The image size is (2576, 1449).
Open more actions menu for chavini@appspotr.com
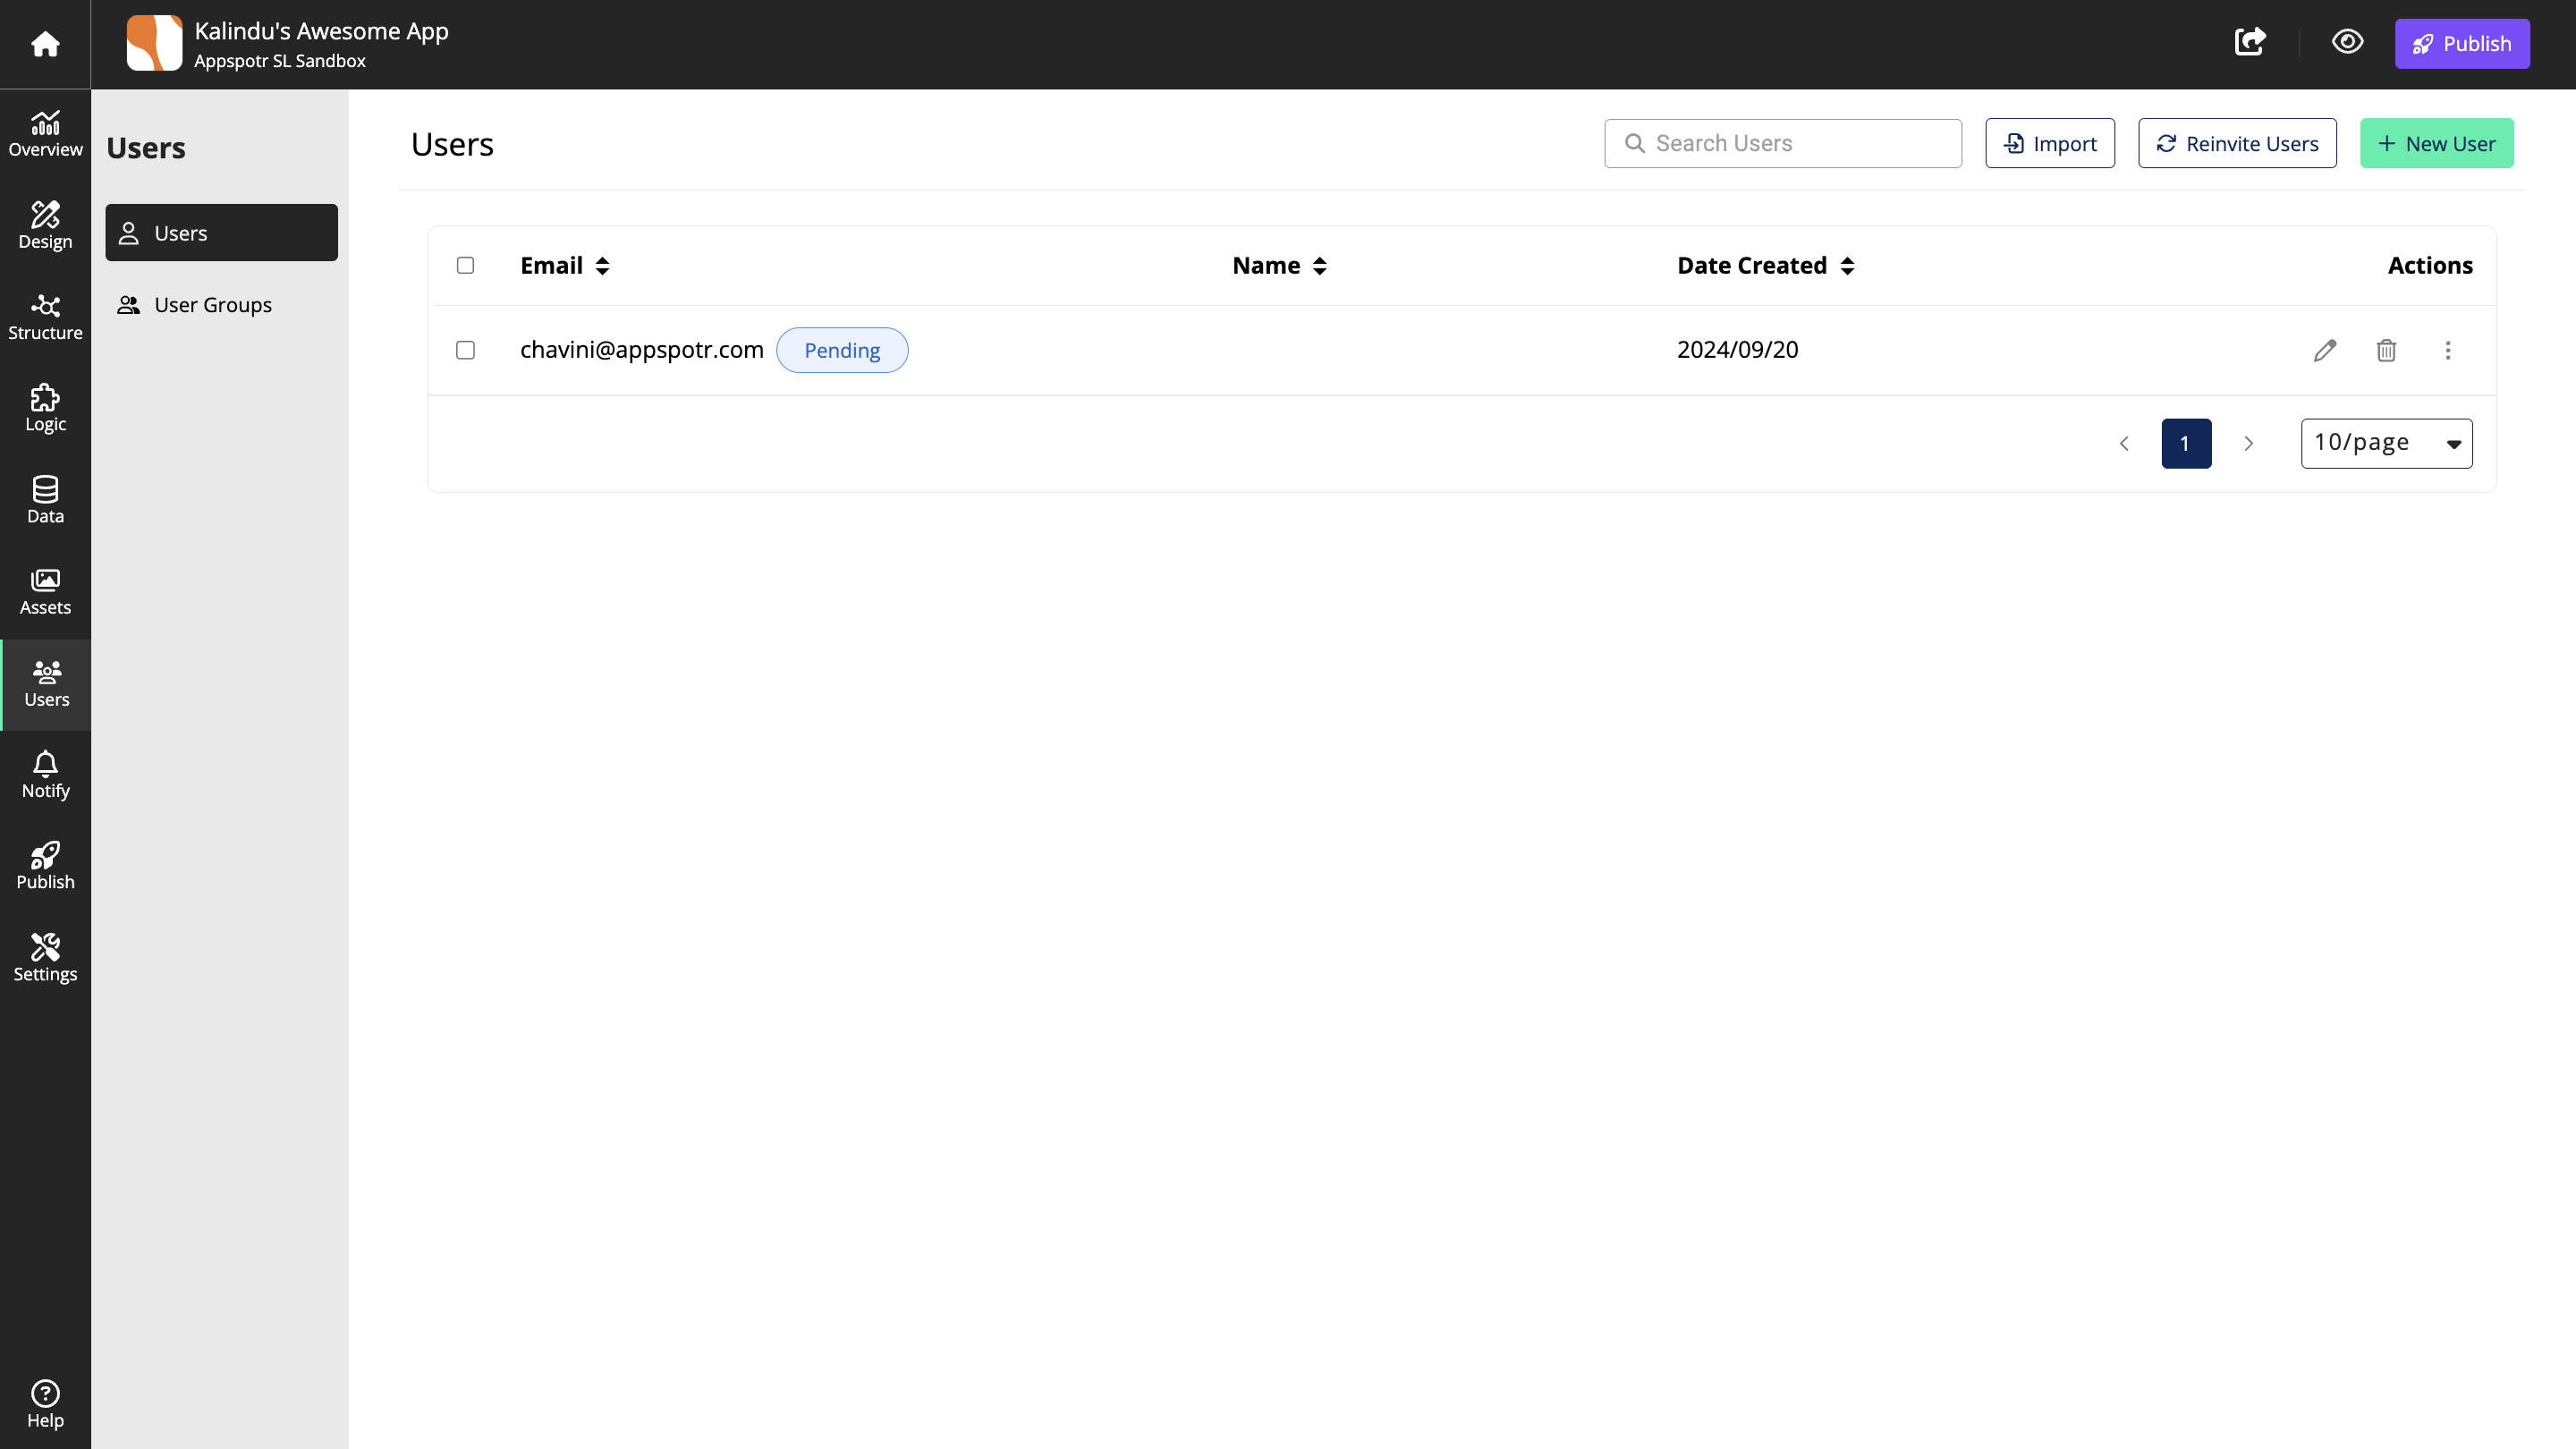tap(2448, 350)
